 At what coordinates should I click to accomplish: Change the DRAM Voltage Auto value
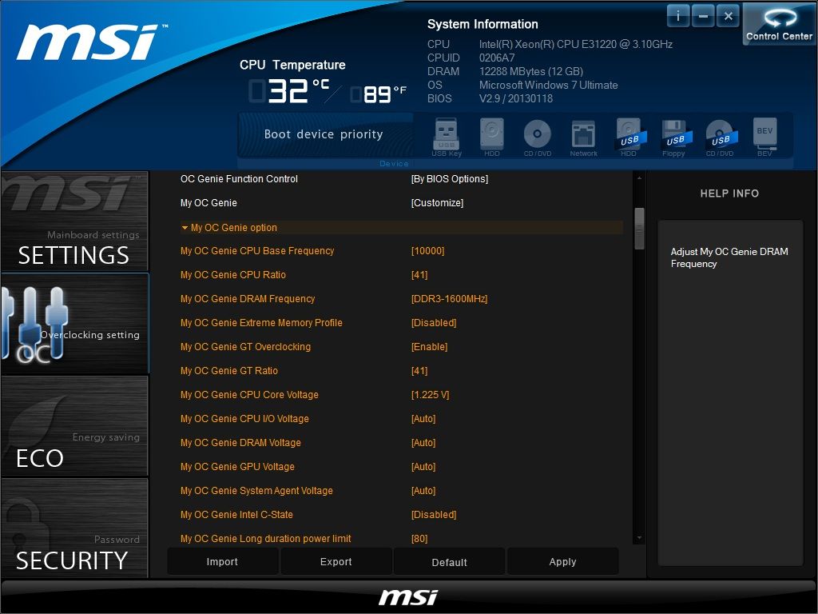click(x=423, y=443)
